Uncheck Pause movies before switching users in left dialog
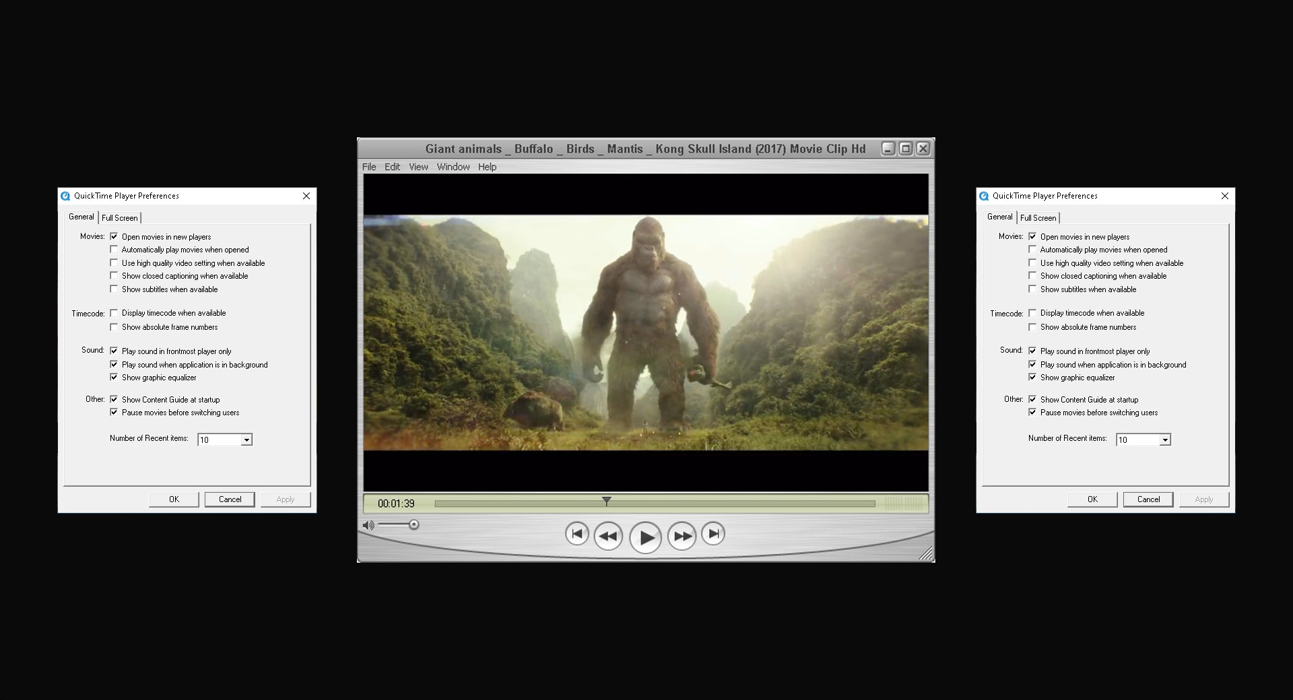The image size is (1293, 700). 114,412
